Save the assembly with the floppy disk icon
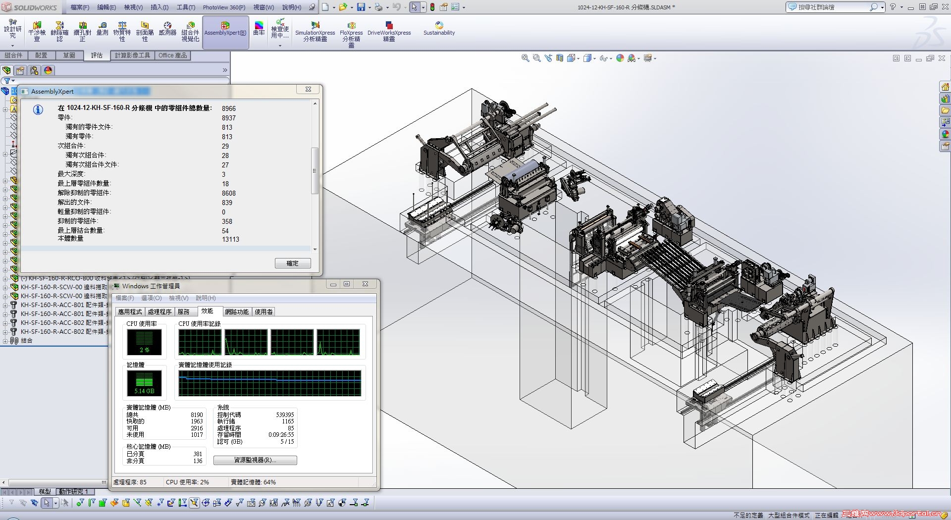This screenshot has width=951, height=520. (361, 7)
